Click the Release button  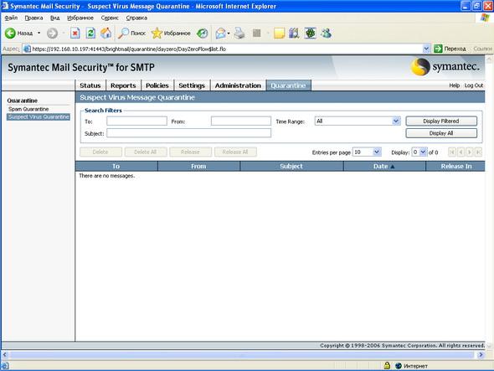pos(190,152)
